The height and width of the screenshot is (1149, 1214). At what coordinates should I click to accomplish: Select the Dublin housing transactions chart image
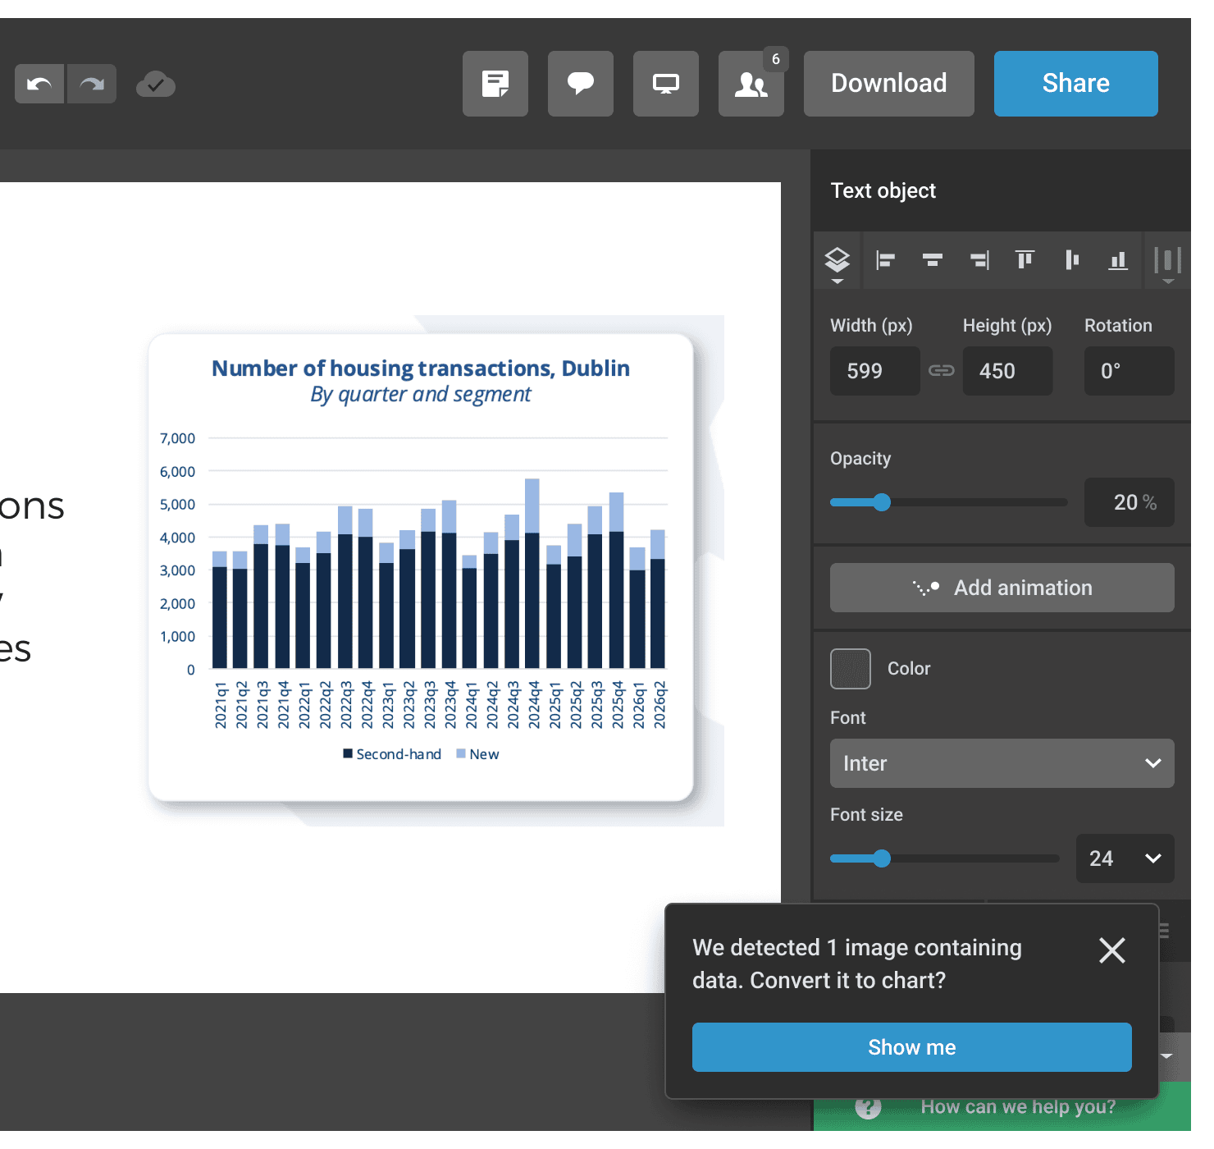pos(421,567)
